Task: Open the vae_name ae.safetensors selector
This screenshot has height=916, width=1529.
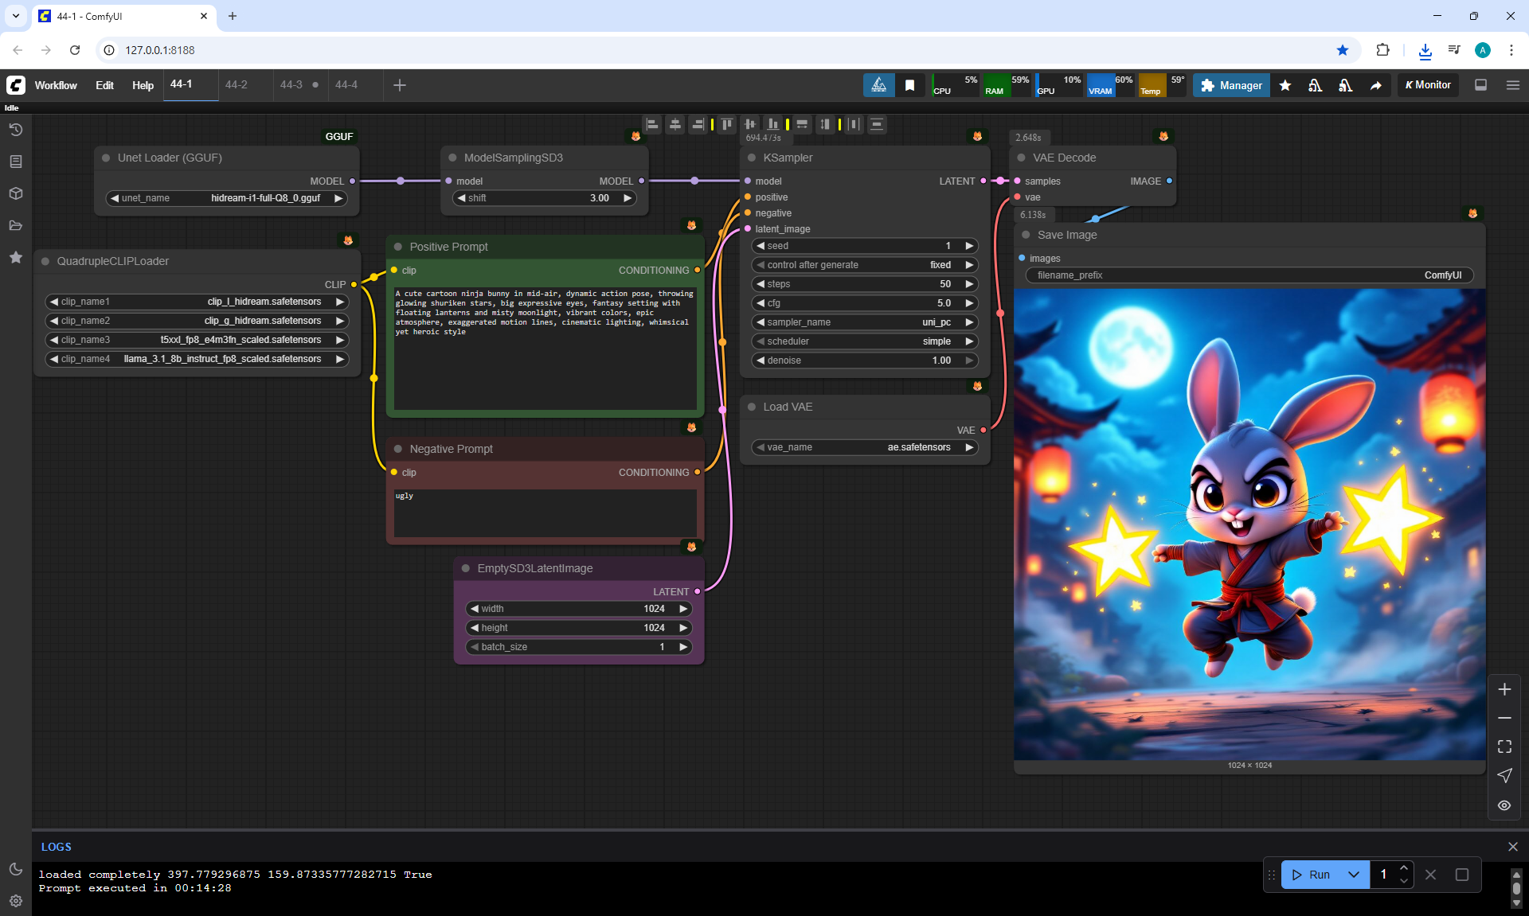Action: [x=864, y=447]
